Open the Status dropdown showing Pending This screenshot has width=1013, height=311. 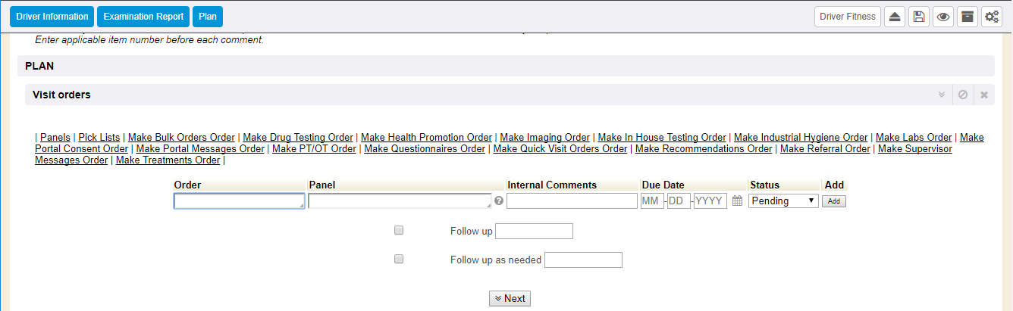click(783, 201)
